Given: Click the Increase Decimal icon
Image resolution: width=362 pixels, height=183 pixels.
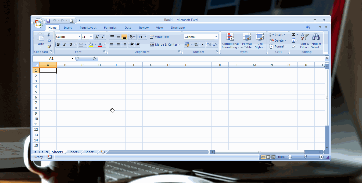Looking at the screenshot, I should tap(209, 45).
